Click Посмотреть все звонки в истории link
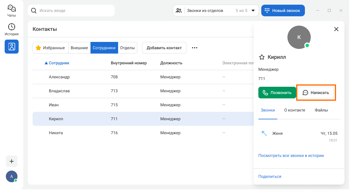This screenshot has height=193, width=350. (x=291, y=155)
